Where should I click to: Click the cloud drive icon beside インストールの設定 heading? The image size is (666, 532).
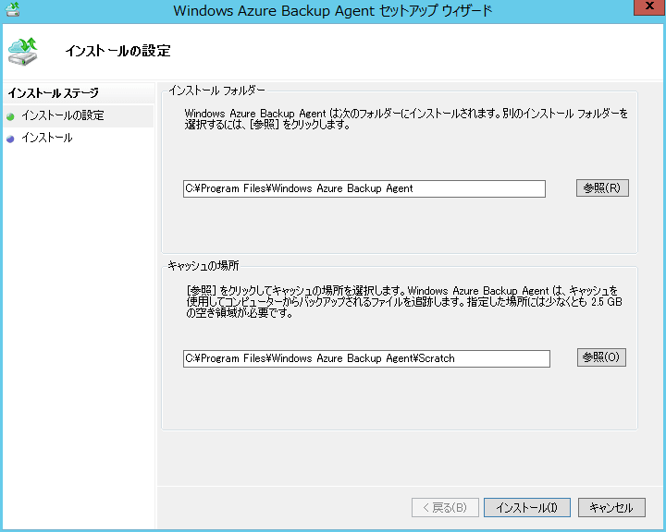23,52
